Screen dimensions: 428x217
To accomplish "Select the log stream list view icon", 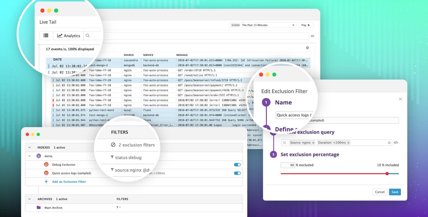I will coord(46,35).
